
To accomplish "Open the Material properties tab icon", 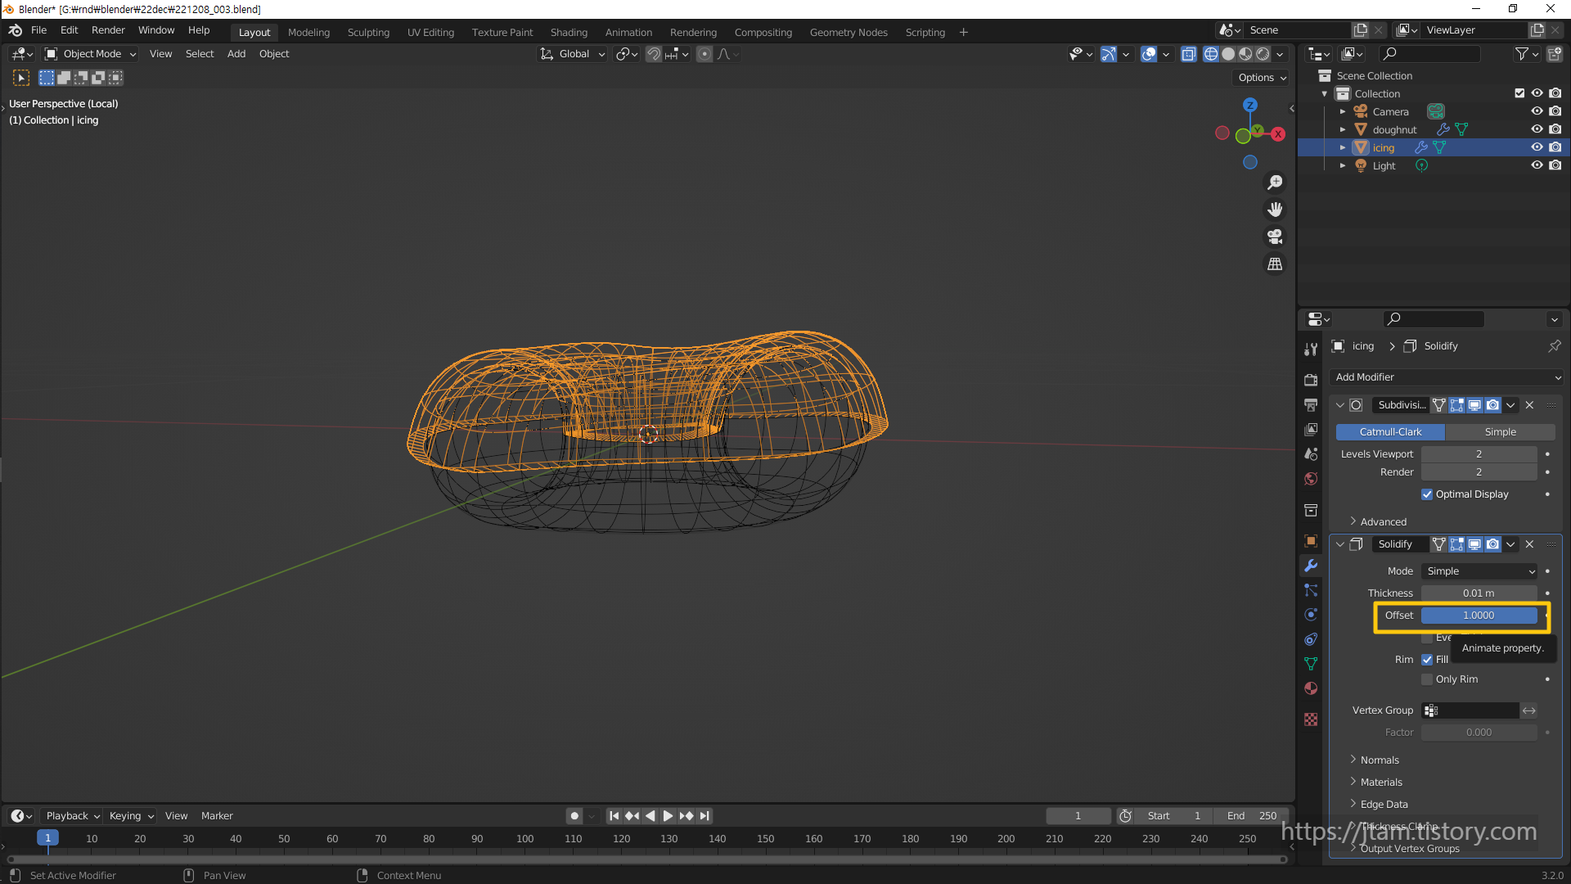I will pyautogui.click(x=1311, y=688).
